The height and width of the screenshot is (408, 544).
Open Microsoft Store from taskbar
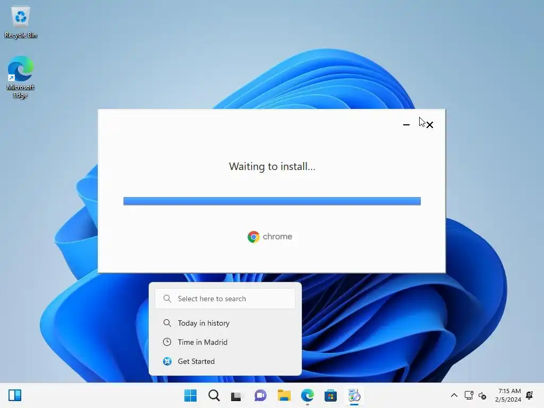(330, 395)
